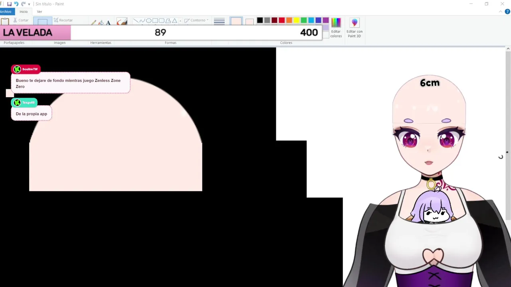Image resolution: width=511 pixels, height=287 pixels.
Task: Click the 400 goal number in overlay
Action: [309, 32]
